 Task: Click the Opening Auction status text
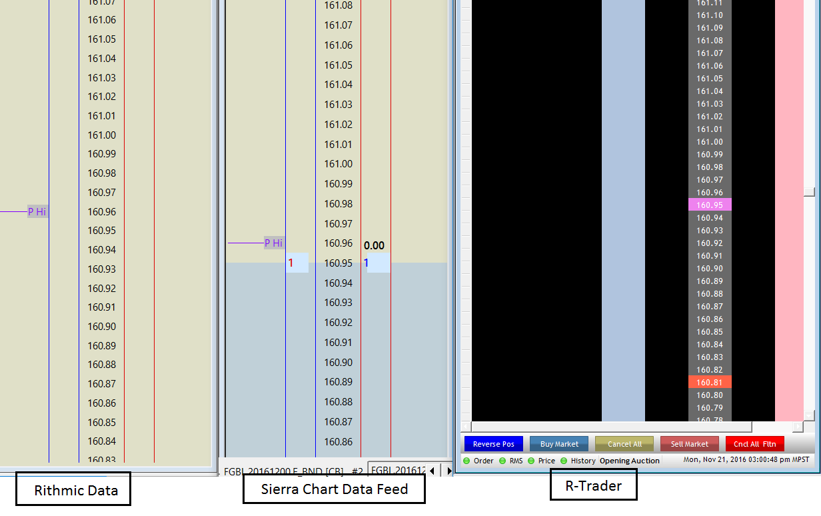pos(630,461)
